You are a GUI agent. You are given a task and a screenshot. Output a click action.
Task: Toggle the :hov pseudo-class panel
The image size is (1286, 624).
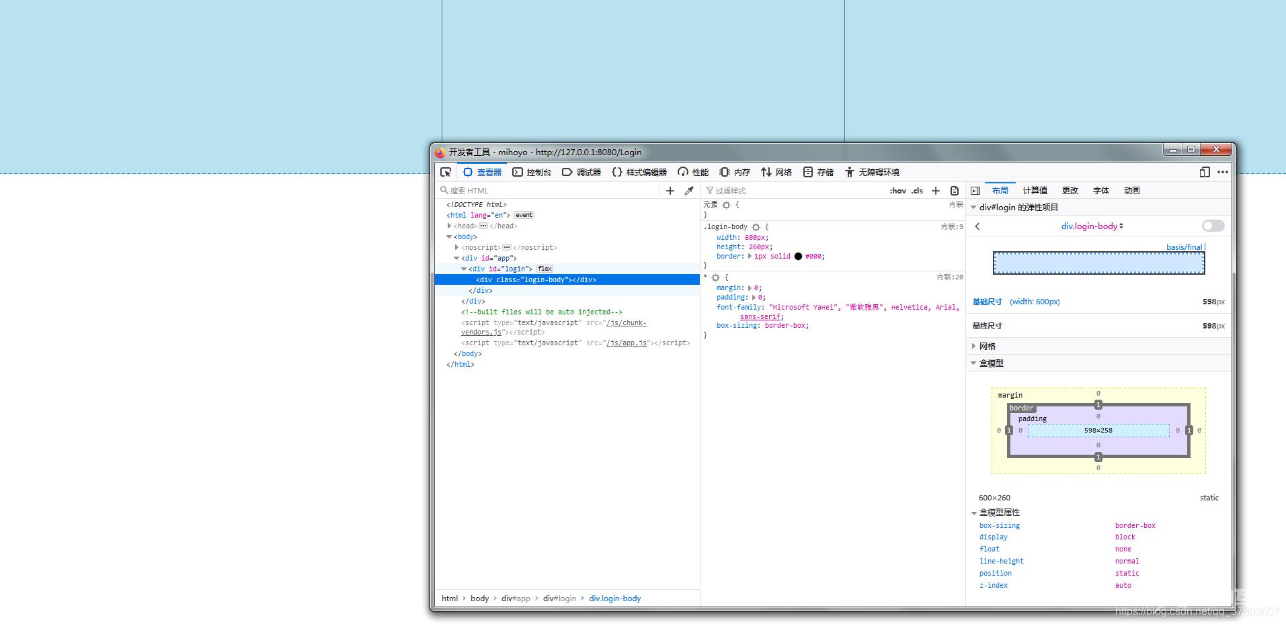[x=897, y=191]
